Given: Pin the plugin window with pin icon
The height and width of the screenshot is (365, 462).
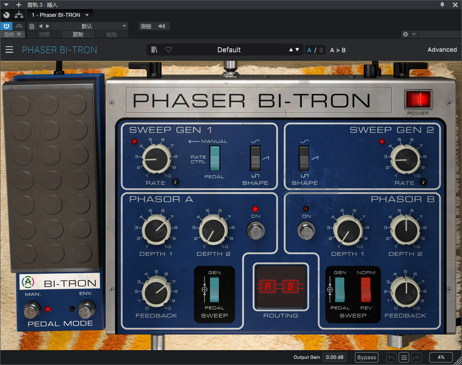Looking at the screenshot, I should click(x=442, y=5).
